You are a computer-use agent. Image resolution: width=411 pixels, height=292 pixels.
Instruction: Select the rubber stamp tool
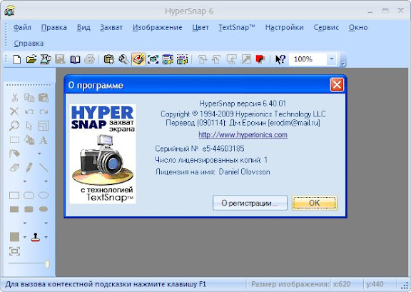[36, 237]
